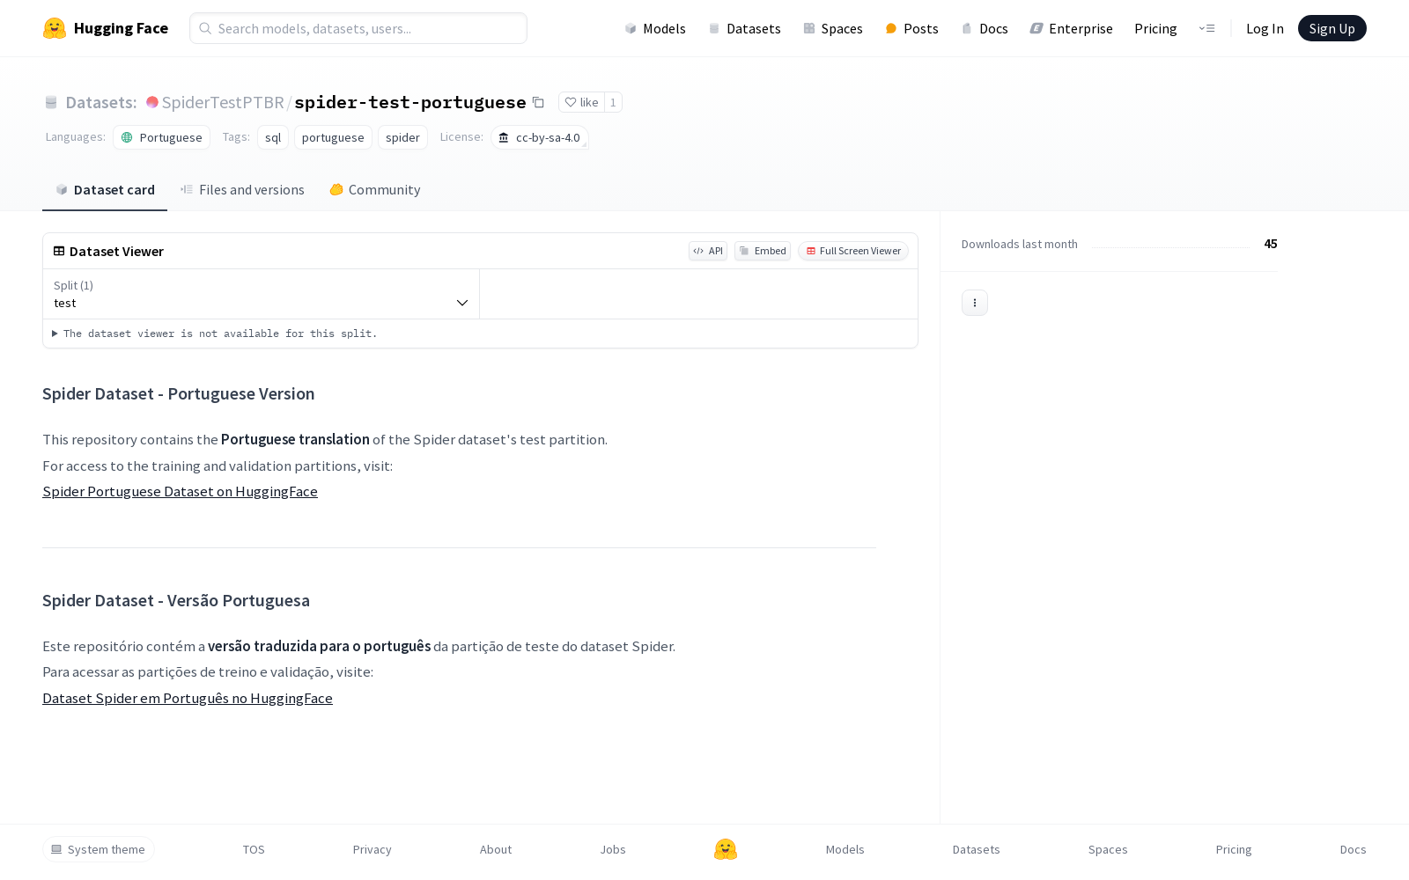Open Datasets footer link
This screenshot has width=1409, height=880.
pos(977,849)
